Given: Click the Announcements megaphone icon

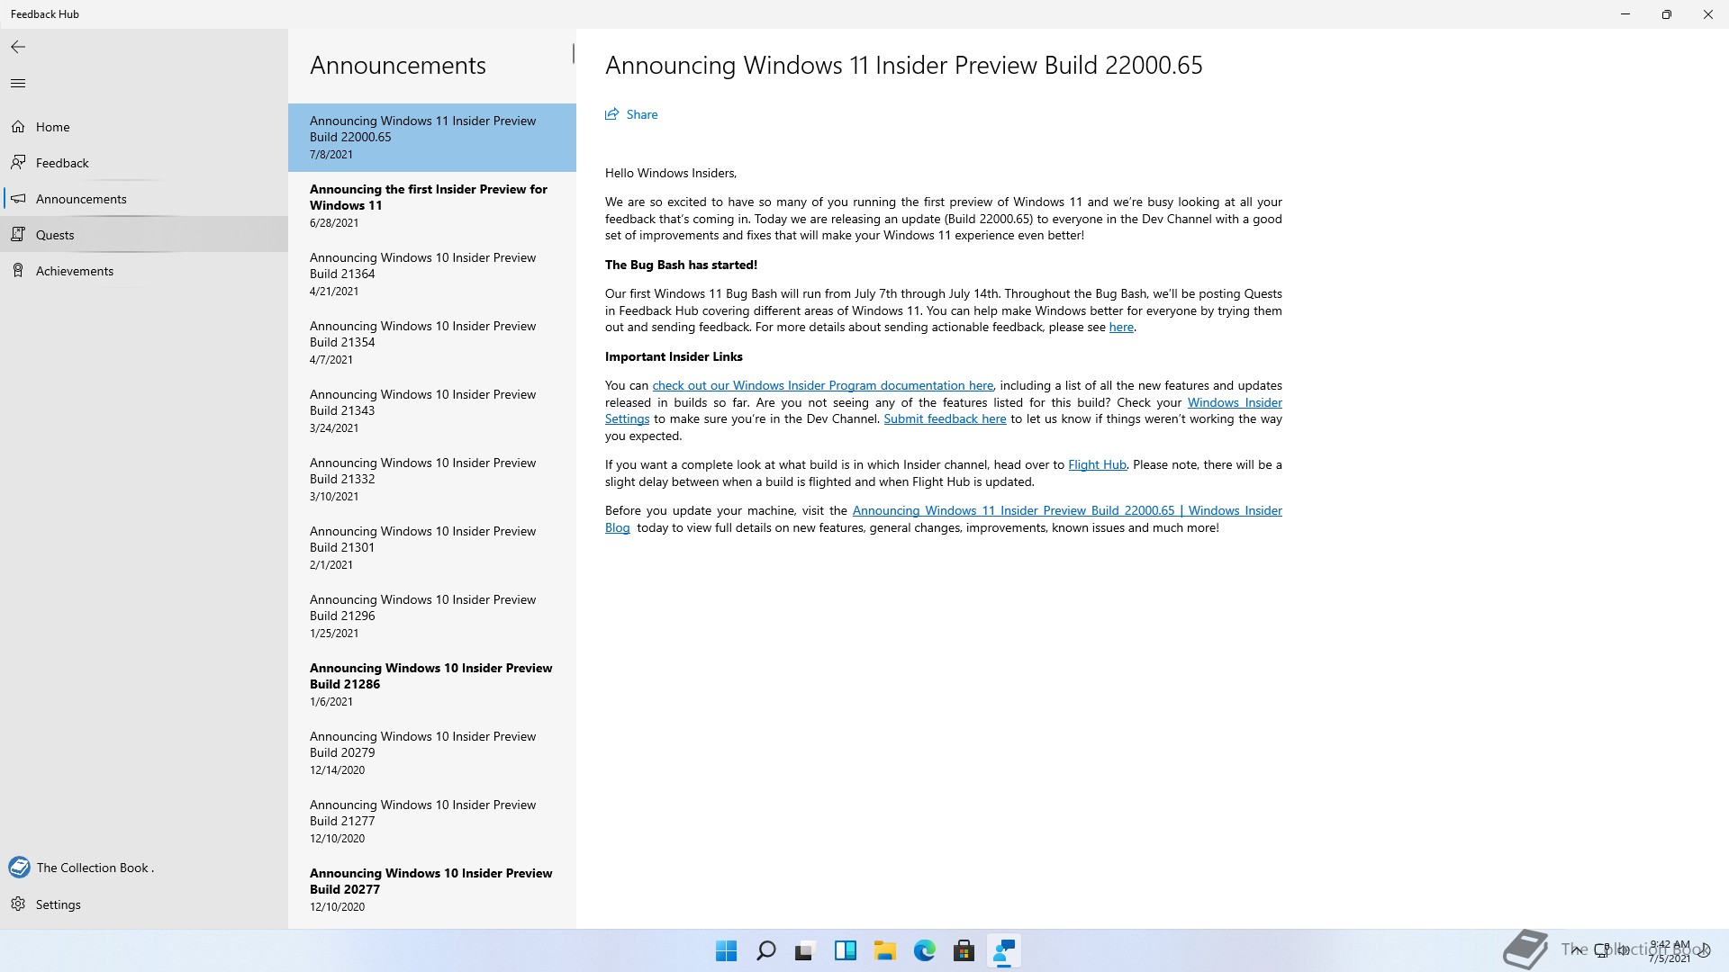Looking at the screenshot, I should click(18, 198).
